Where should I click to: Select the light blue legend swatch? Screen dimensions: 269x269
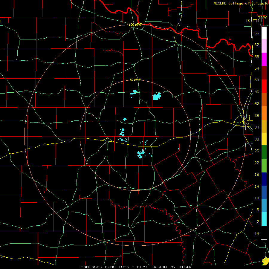tap(264, 206)
